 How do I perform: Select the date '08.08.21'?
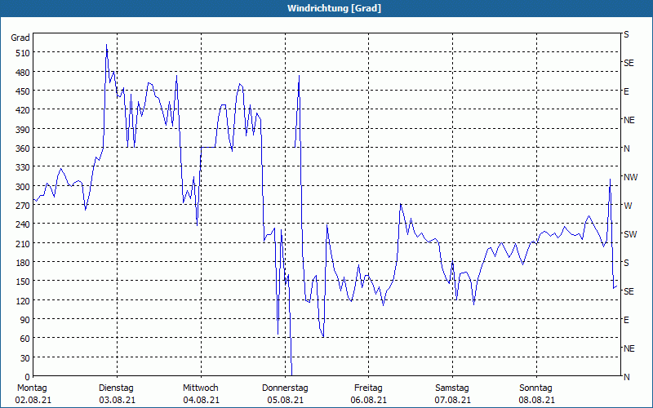coord(536,400)
